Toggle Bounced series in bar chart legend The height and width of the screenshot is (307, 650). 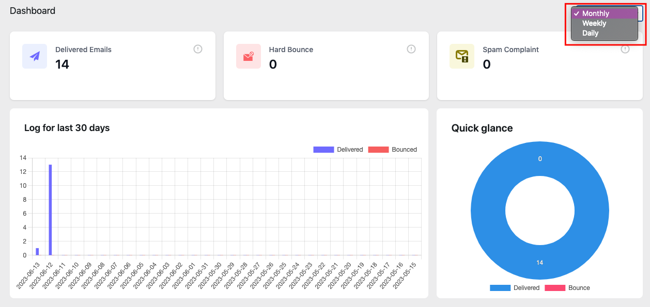tap(393, 150)
